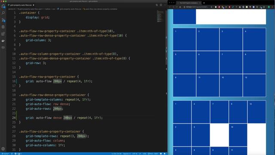Bookmark the page with the star icon
Image resolution: width=275 pixels, height=155 pixels.
pos(211,7)
